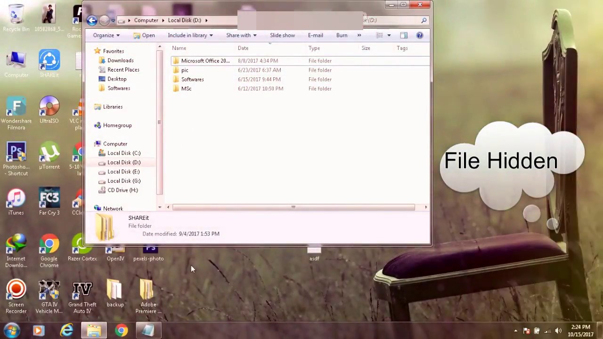This screenshot has height=339, width=603.
Task: Toggle the preview pane icon in toolbar
Action: click(404, 35)
